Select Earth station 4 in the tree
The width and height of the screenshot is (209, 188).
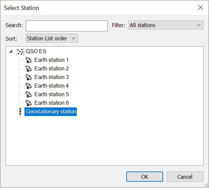pyautogui.click(x=52, y=86)
